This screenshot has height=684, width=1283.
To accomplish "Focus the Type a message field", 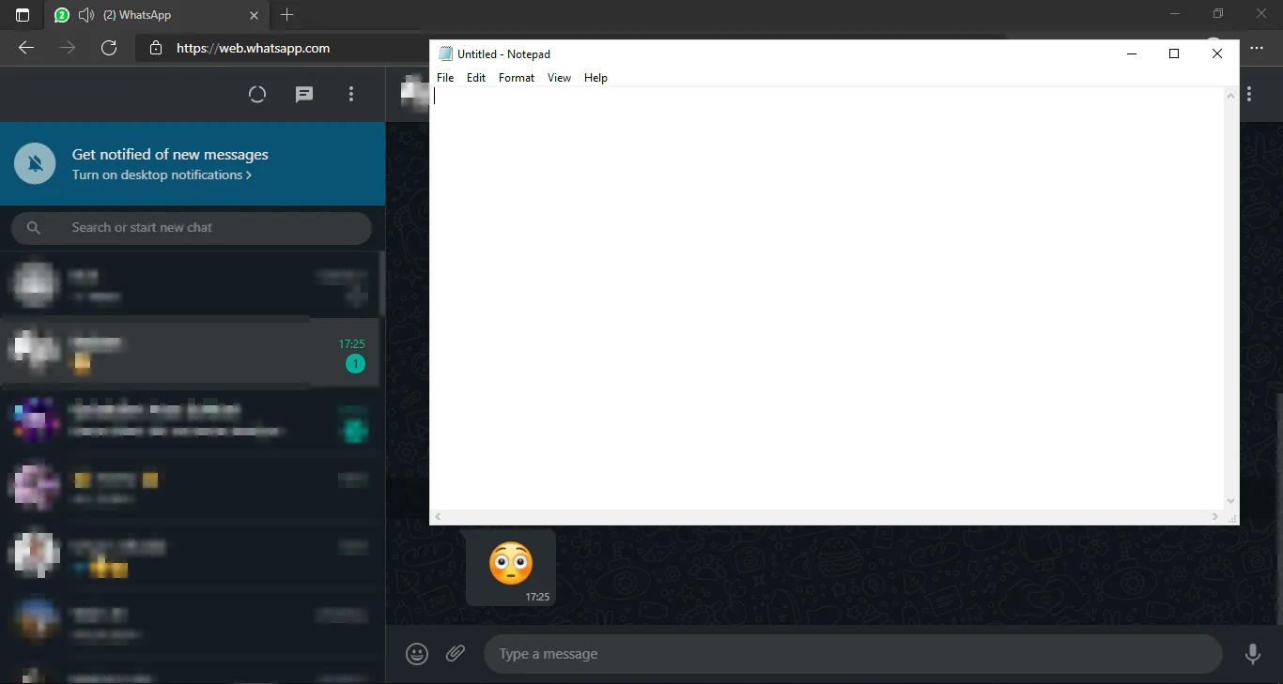I will click(853, 654).
